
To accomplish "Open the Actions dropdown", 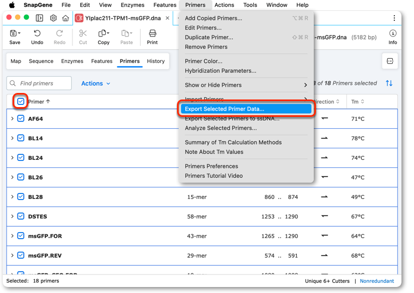I will 95,83.
